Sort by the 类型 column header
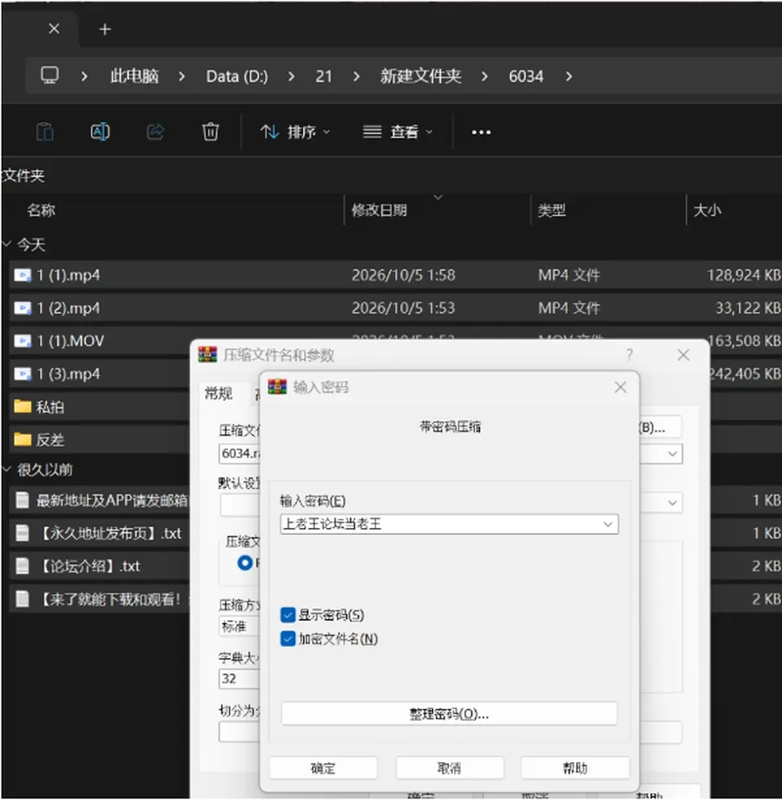This screenshot has width=782, height=800. pos(552,209)
